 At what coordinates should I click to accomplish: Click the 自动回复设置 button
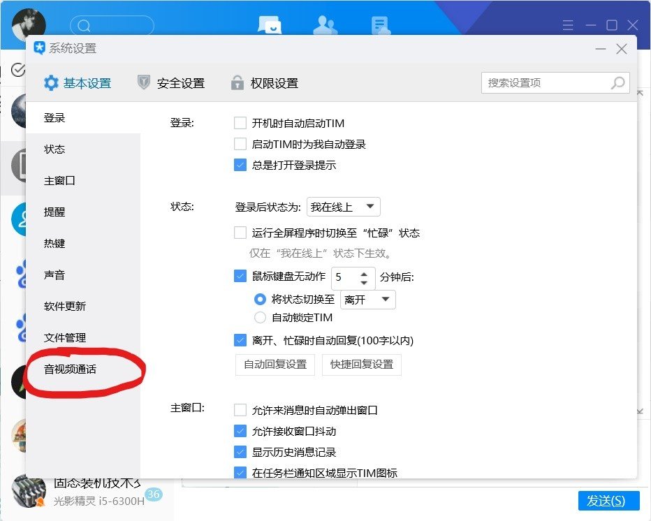pyautogui.click(x=275, y=365)
